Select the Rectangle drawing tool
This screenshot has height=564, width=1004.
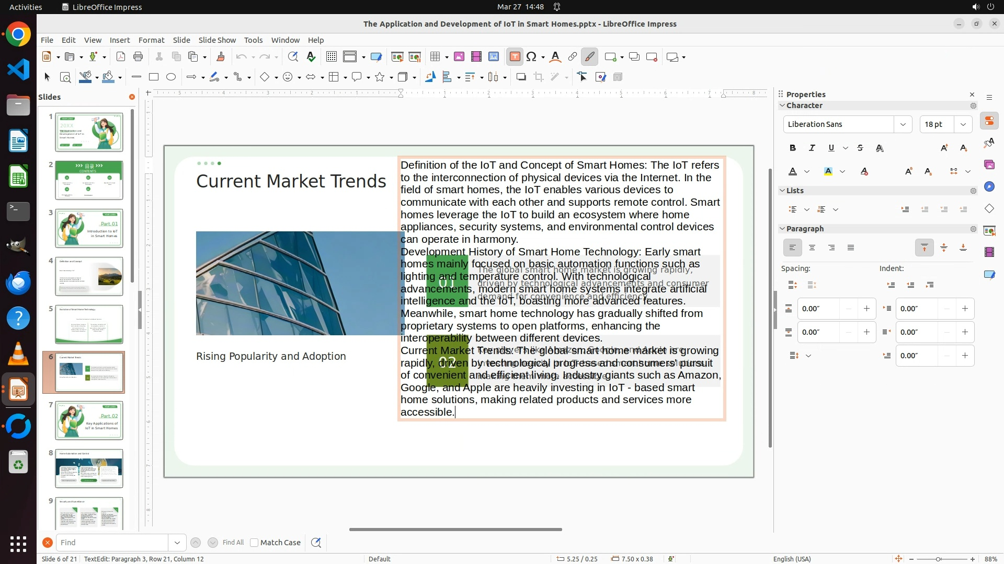pyautogui.click(x=154, y=77)
